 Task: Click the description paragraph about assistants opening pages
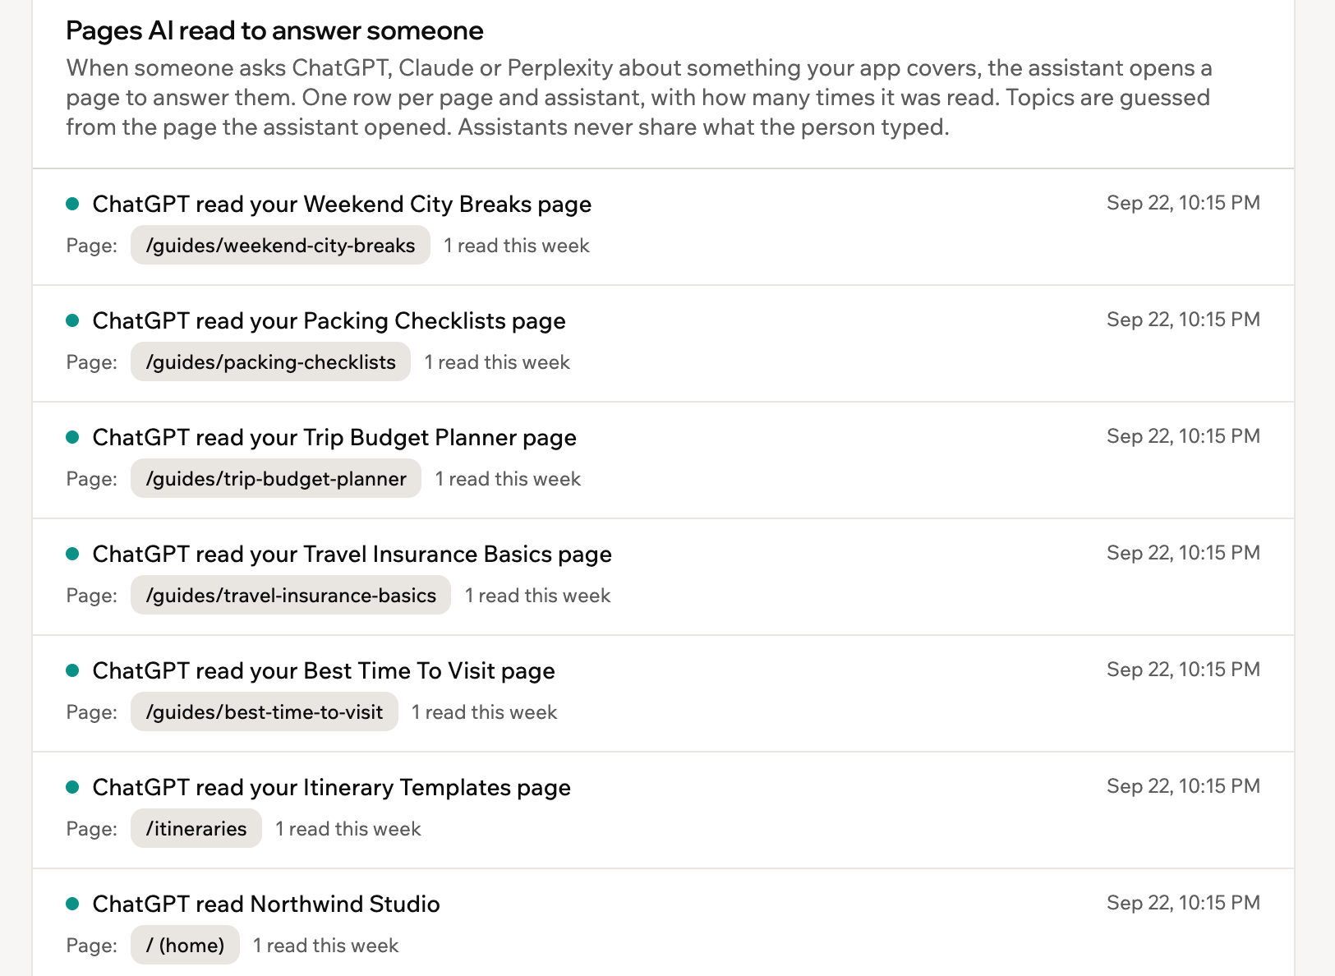click(639, 97)
